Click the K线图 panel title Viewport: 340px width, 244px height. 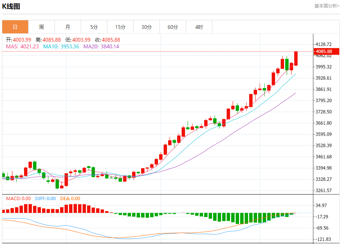click(x=11, y=6)
